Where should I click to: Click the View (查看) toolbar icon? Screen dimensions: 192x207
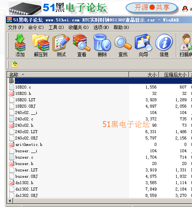82,42
